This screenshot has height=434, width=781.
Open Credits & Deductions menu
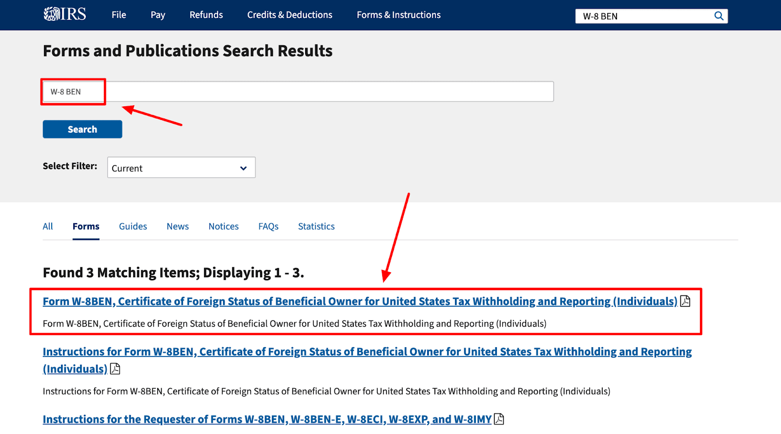click(x=289, y=15)
